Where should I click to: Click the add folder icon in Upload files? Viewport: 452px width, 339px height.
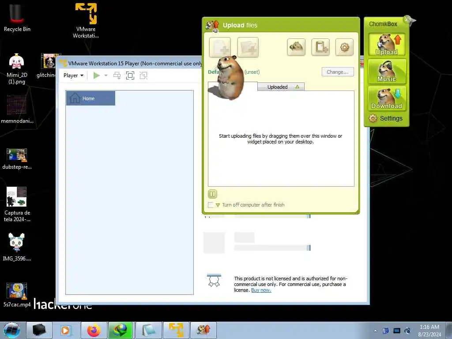[x=248, y=47]
